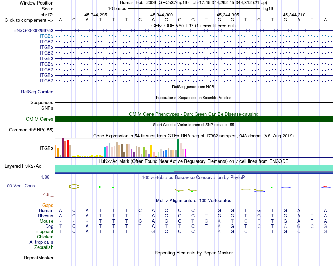Select the Elephant alignment row label

point(45,231)
